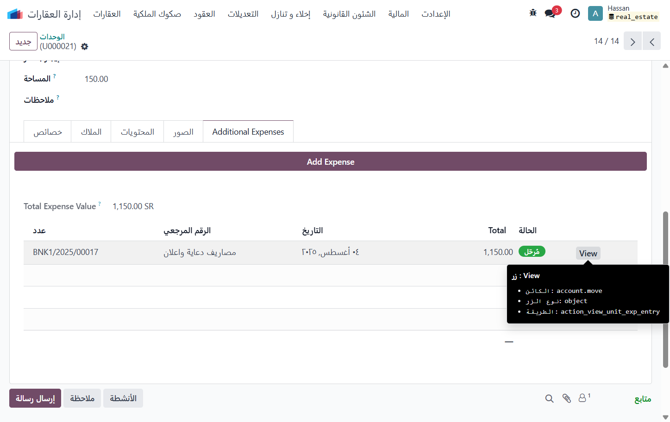The height and width of the screenshot is (422, 670).
Task: Open the gear actions menu beside U000021
Action: click(84, 46)
